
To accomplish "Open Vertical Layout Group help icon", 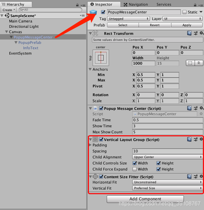I will point(189,139).
